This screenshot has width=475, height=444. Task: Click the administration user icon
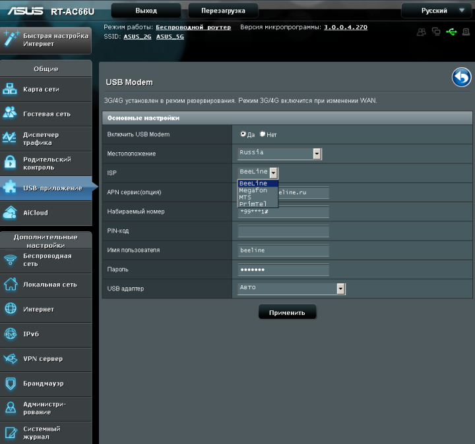pos(11,408)
